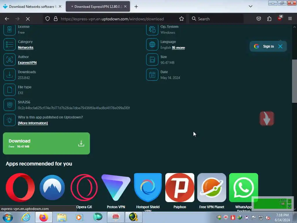Image resolution: width=297 pixels, height=223 pixels.
Task: Click the Date calendar icon
Action: click(152, 75)
